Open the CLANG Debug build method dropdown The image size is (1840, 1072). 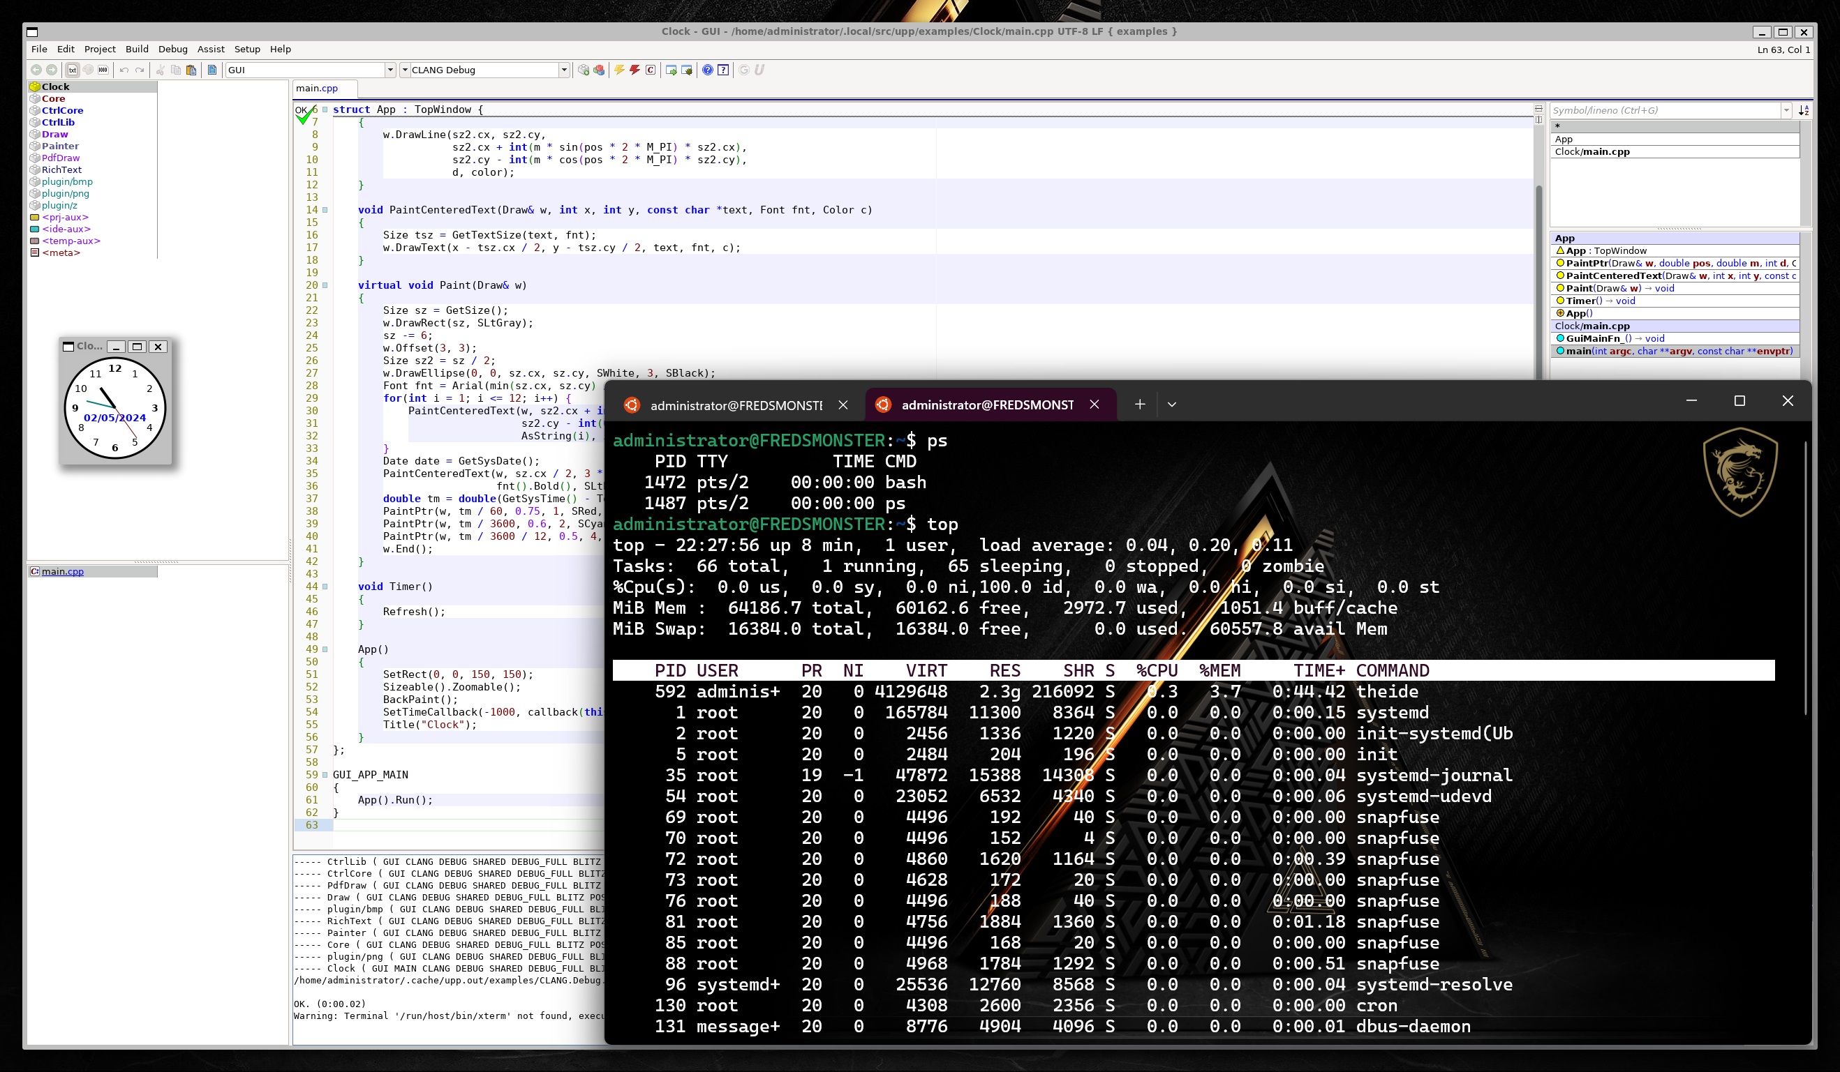564,70
